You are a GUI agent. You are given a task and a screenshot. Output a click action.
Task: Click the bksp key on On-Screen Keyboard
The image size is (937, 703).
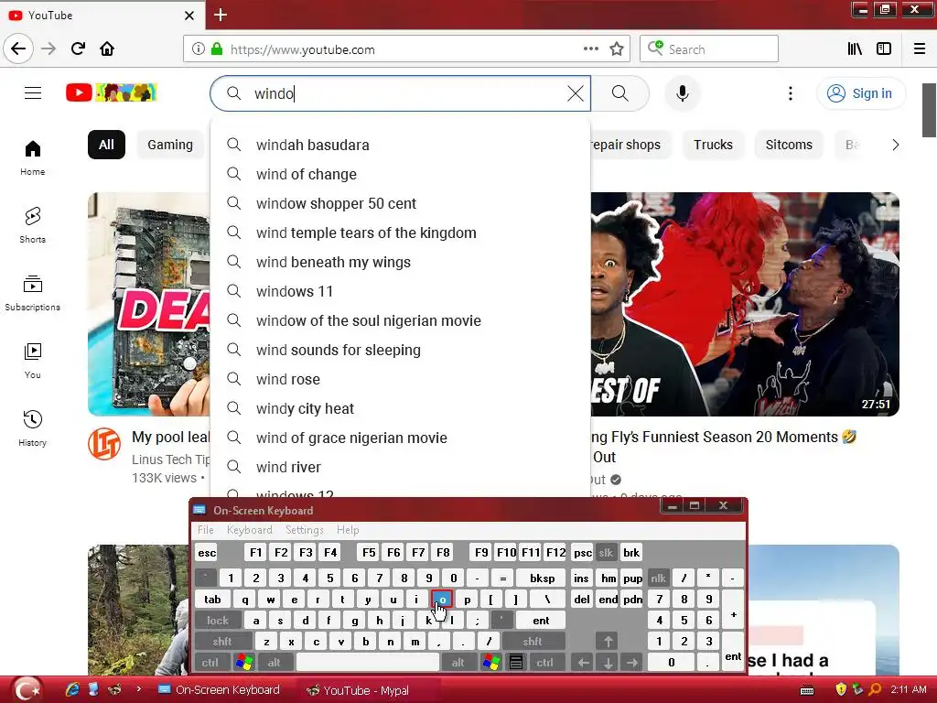click(542, 579)
